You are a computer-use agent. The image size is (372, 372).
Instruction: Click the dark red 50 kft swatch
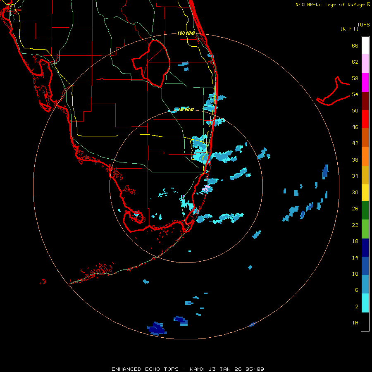coord(365,100)
